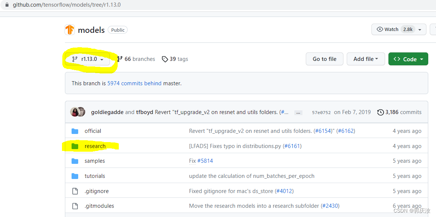Open the models repository name link
The width and height of the screenshot is (436, 217).
point(91,30)
